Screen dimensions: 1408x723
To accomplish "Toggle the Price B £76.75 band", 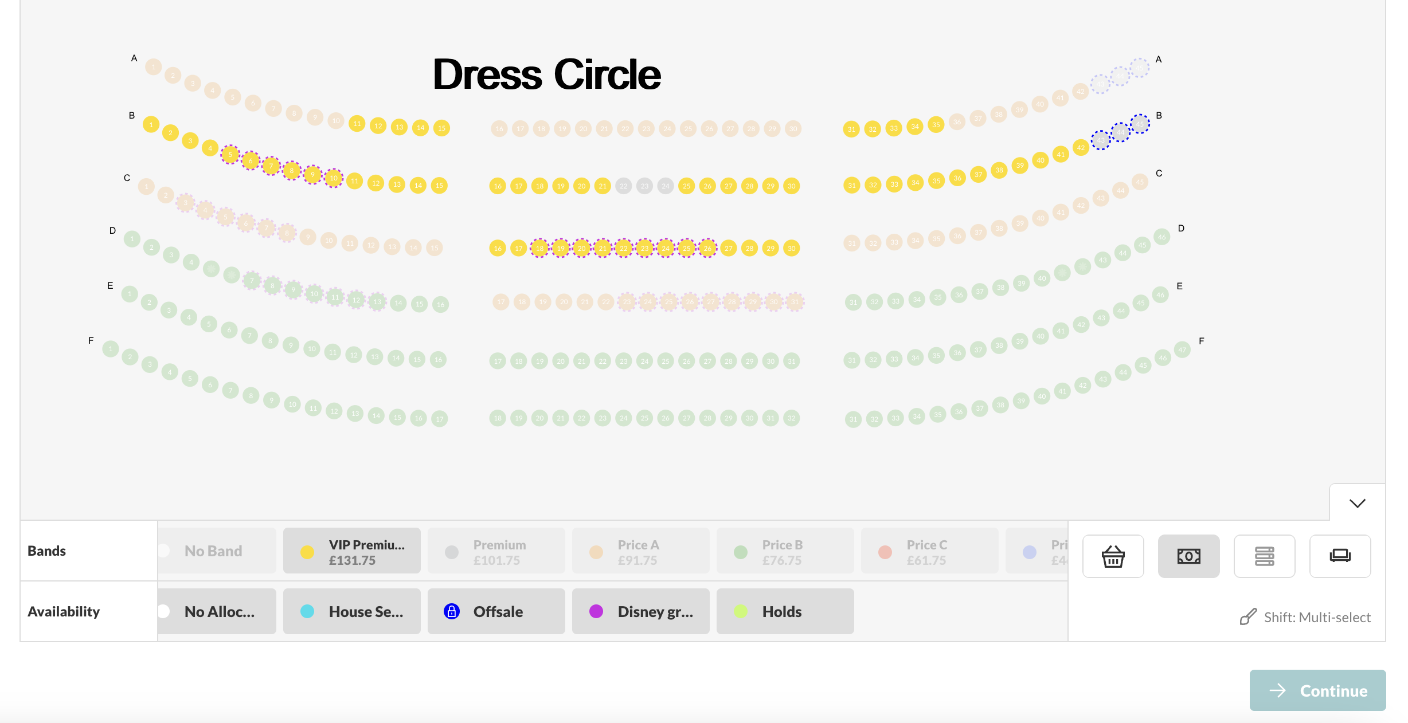I will coord(785,551).
